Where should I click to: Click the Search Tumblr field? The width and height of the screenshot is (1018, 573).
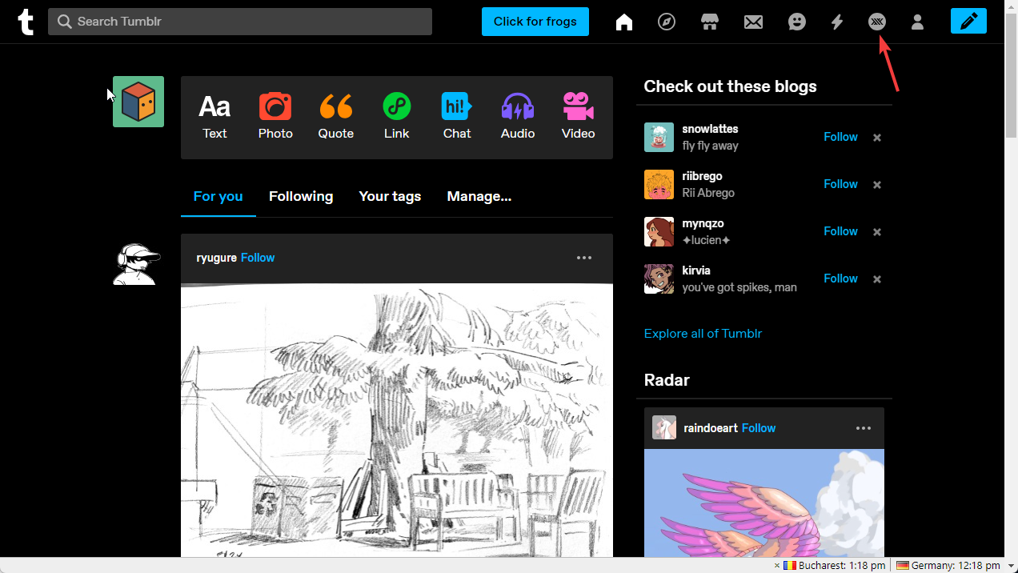tap(240, 22)
